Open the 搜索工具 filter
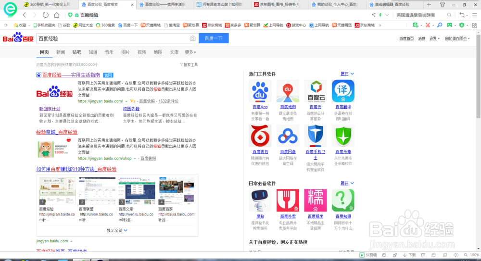The height and width of the screenshot is (261, 481). pyautogui.click(x=189, y=65)
